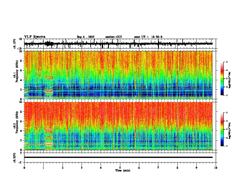Click the 'VLF Spectra' plot title
This screenshot has width=243, height=188.
(35, 37)
